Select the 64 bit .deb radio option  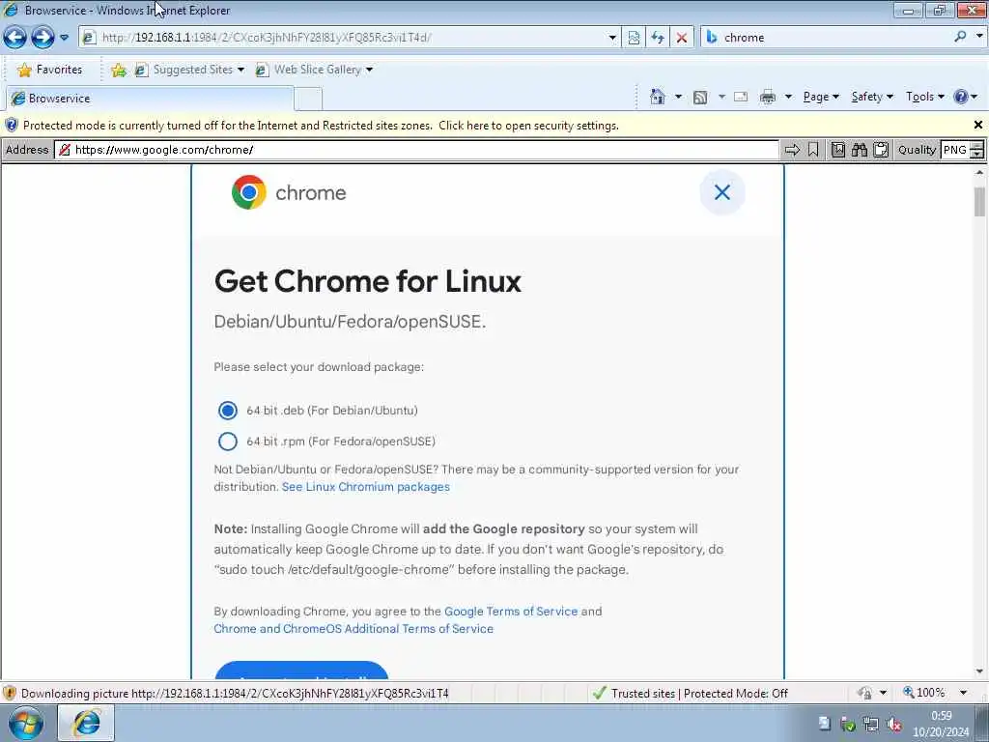pyautogui.click(x=228, y=410)
